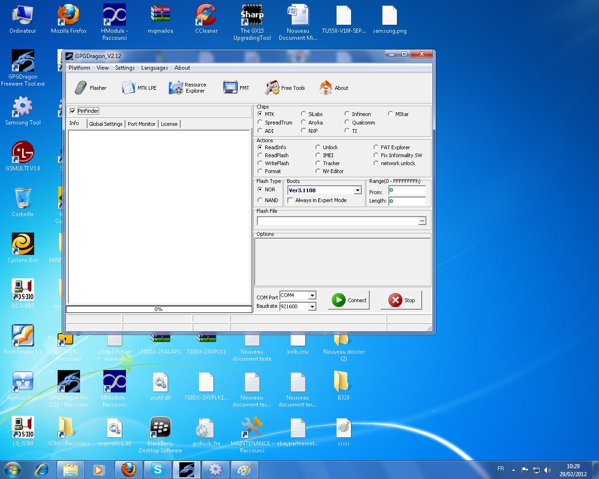Click the 0% progress bar
Image resolution: width=599 pixels, height=479 pixels.
159,309
